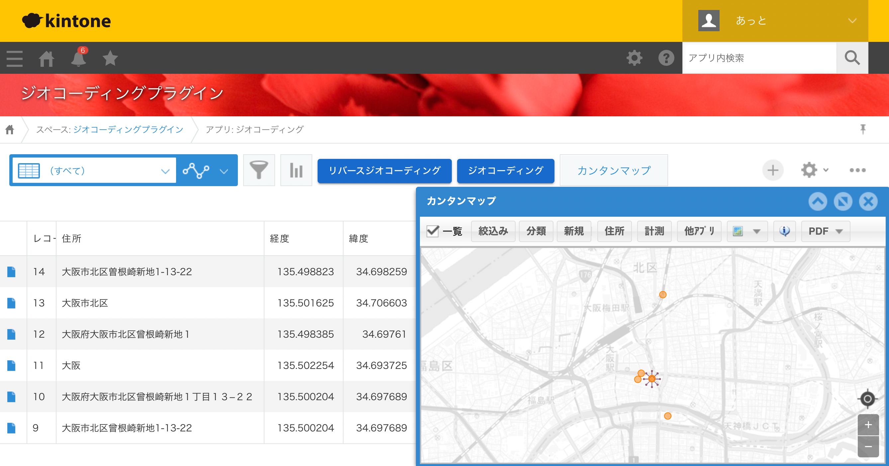Open record 12 detail icon
Screen dimensions: 889x466
(x=11, y=334)
